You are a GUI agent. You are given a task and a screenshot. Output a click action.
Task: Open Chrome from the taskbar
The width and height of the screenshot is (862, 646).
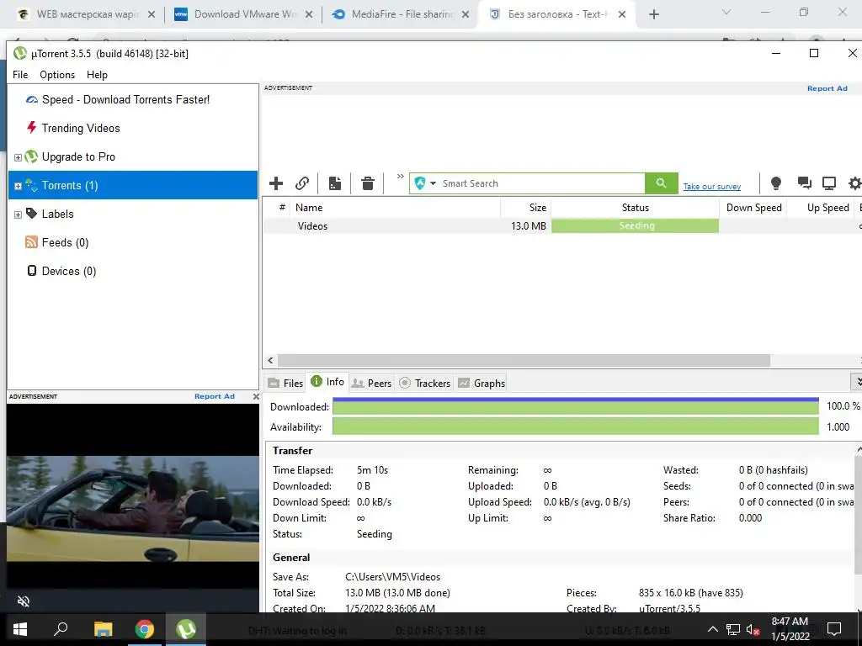(145, 629)
